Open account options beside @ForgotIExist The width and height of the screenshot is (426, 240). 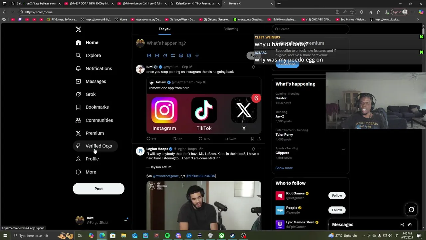coord(125,220)
